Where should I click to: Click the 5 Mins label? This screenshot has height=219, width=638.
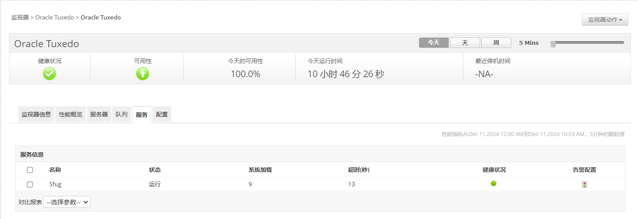529,43
